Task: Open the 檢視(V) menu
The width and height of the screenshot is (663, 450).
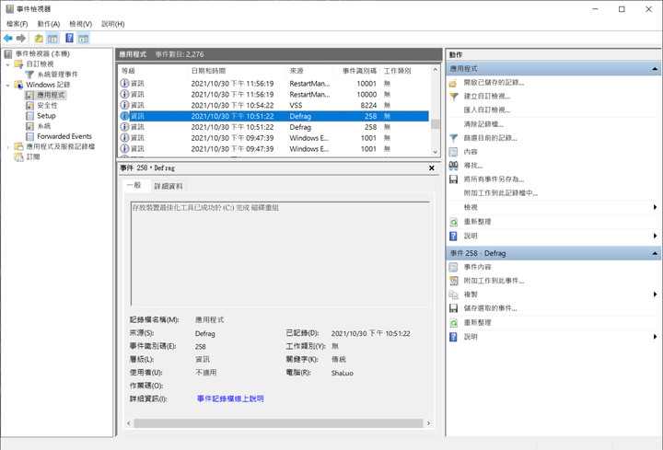Action: coord(80,24)
